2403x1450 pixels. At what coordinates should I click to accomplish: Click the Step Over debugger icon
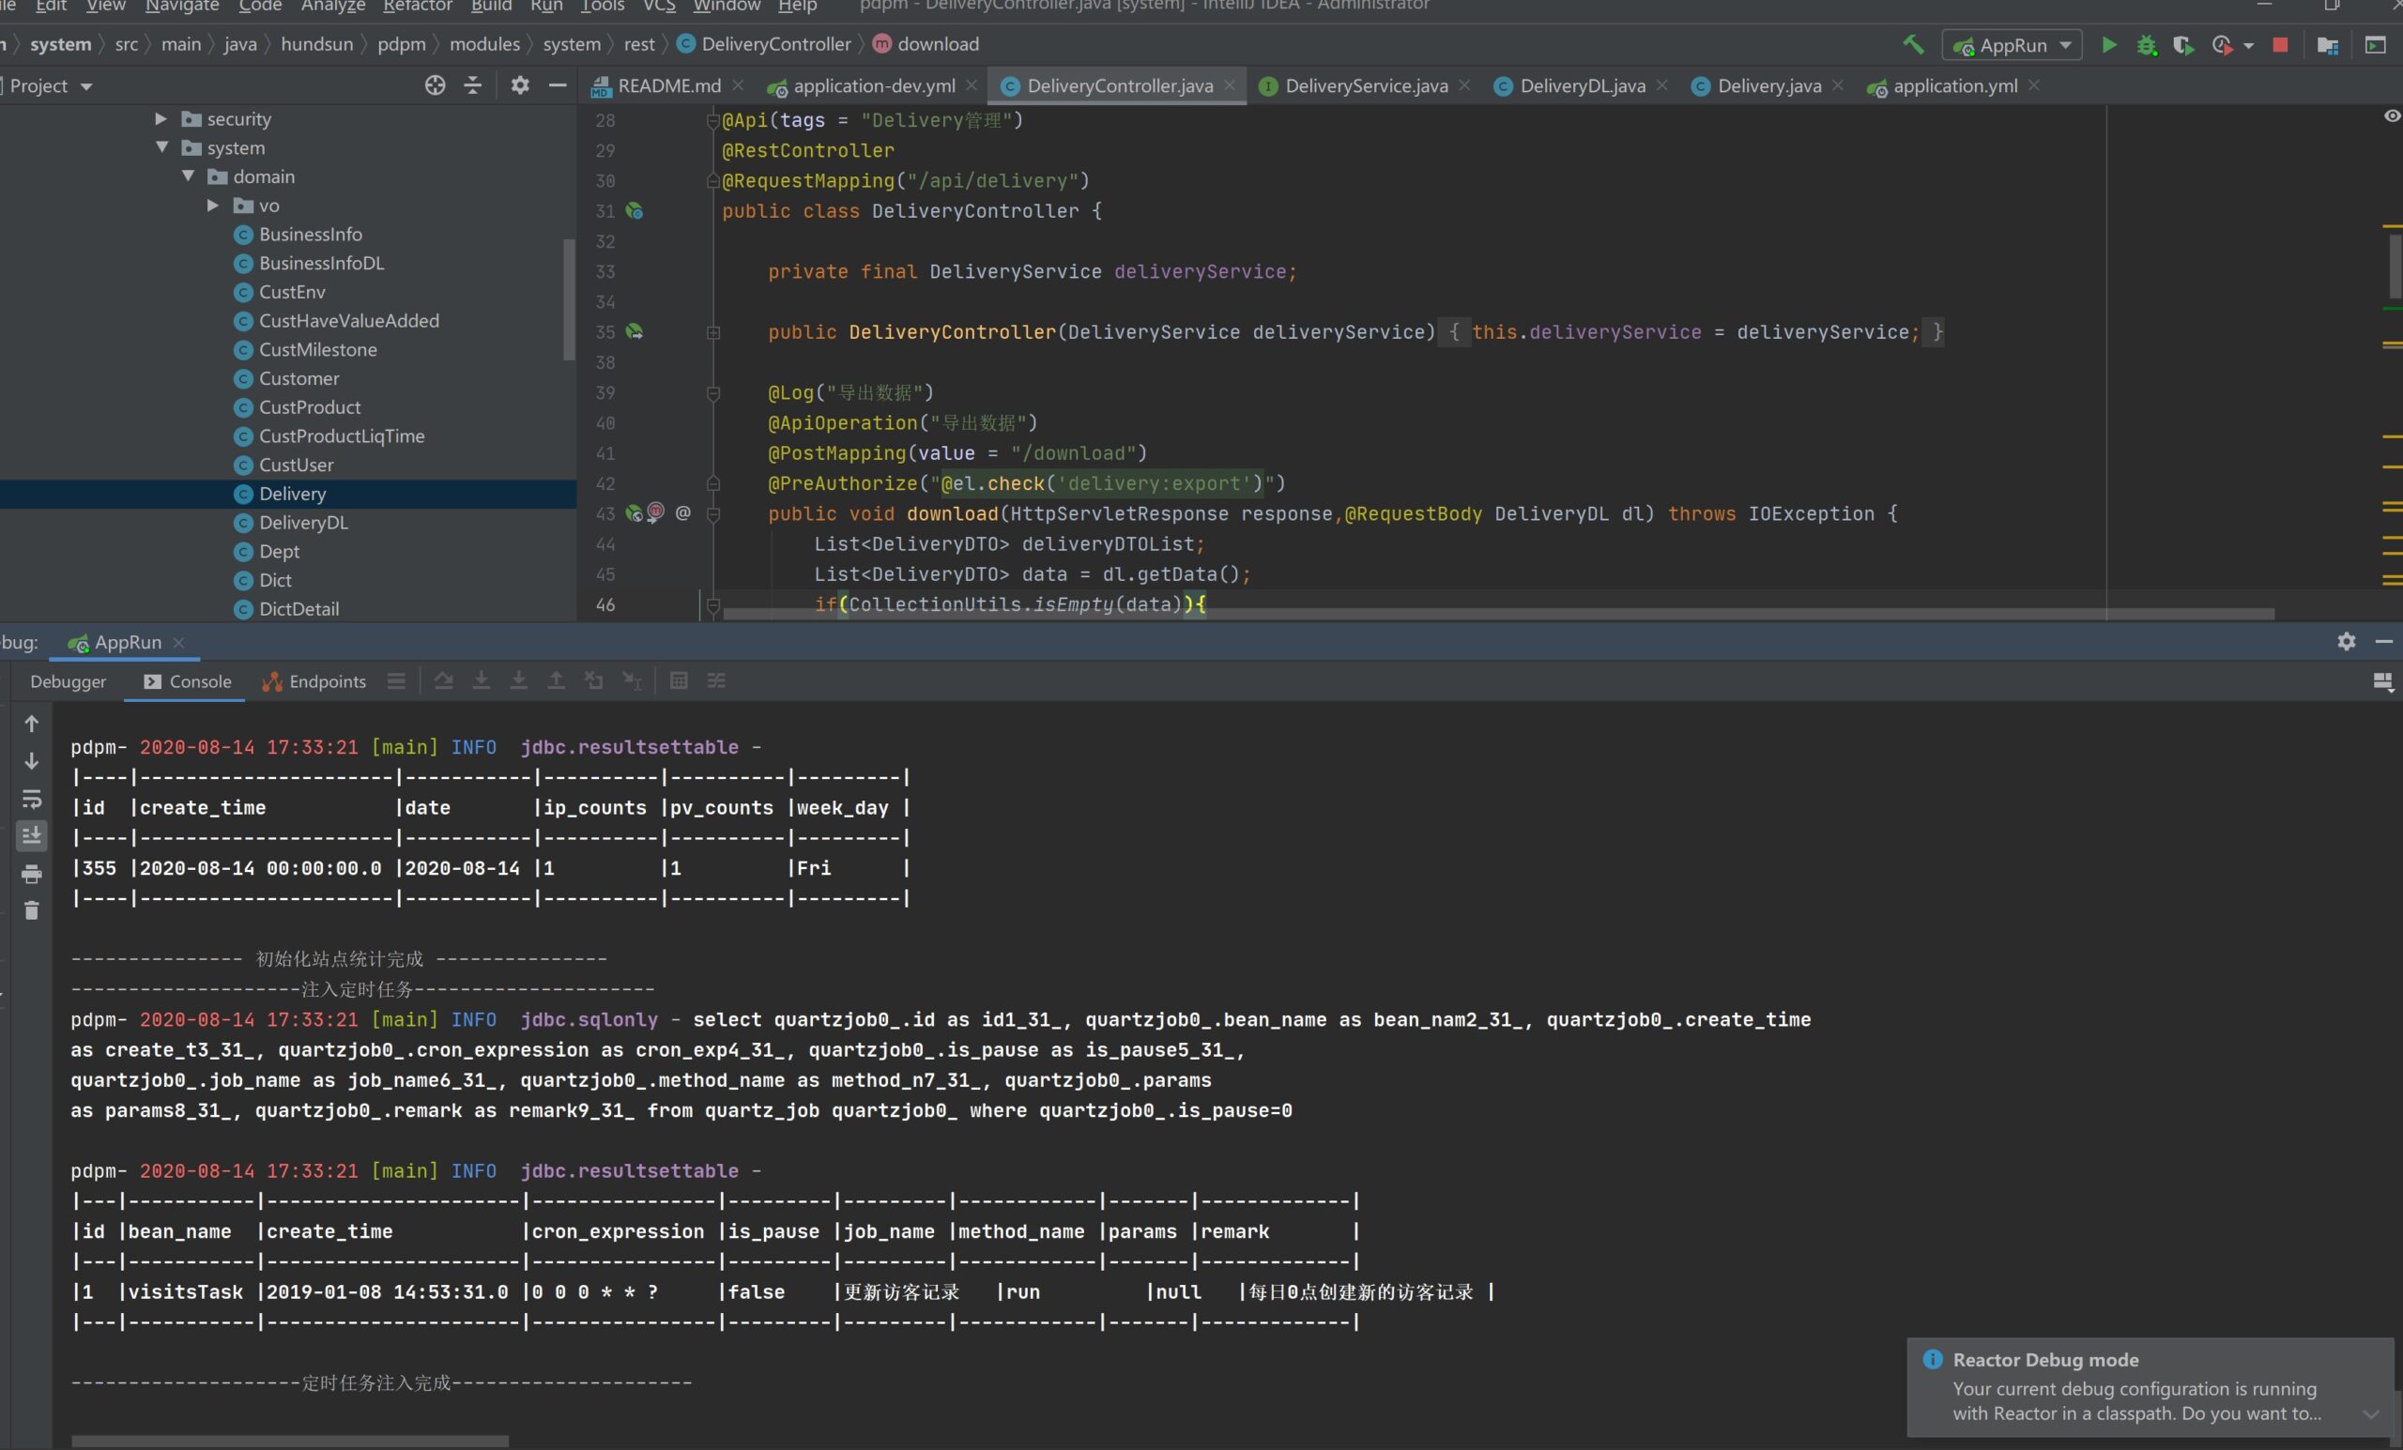point(444,680)
